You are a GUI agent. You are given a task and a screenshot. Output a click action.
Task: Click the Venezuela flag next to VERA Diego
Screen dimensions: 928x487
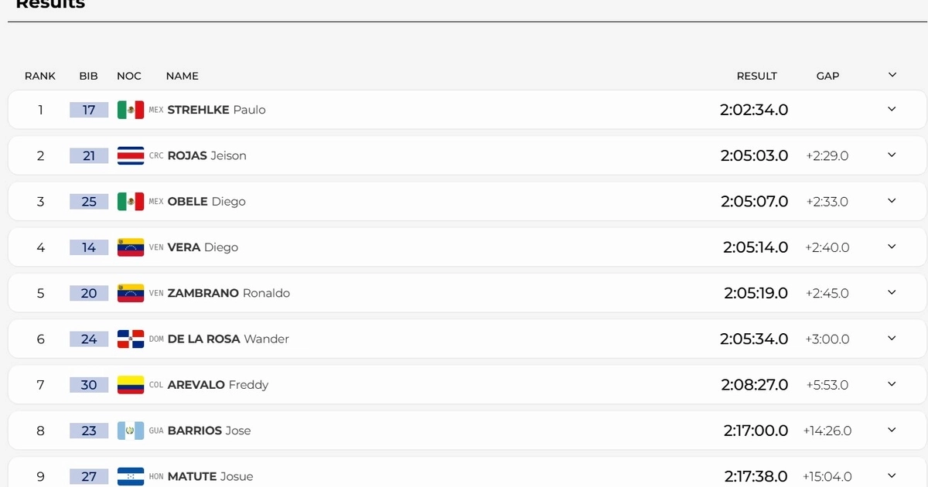[x=131, y=247]
